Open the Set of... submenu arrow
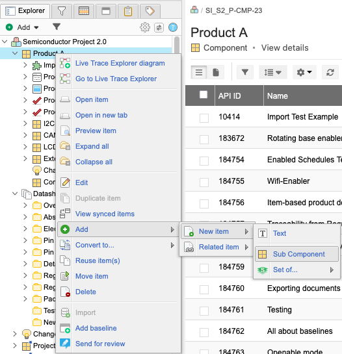Image resolution: width=342 pixels, height=354 pixels. pos(332,270)
